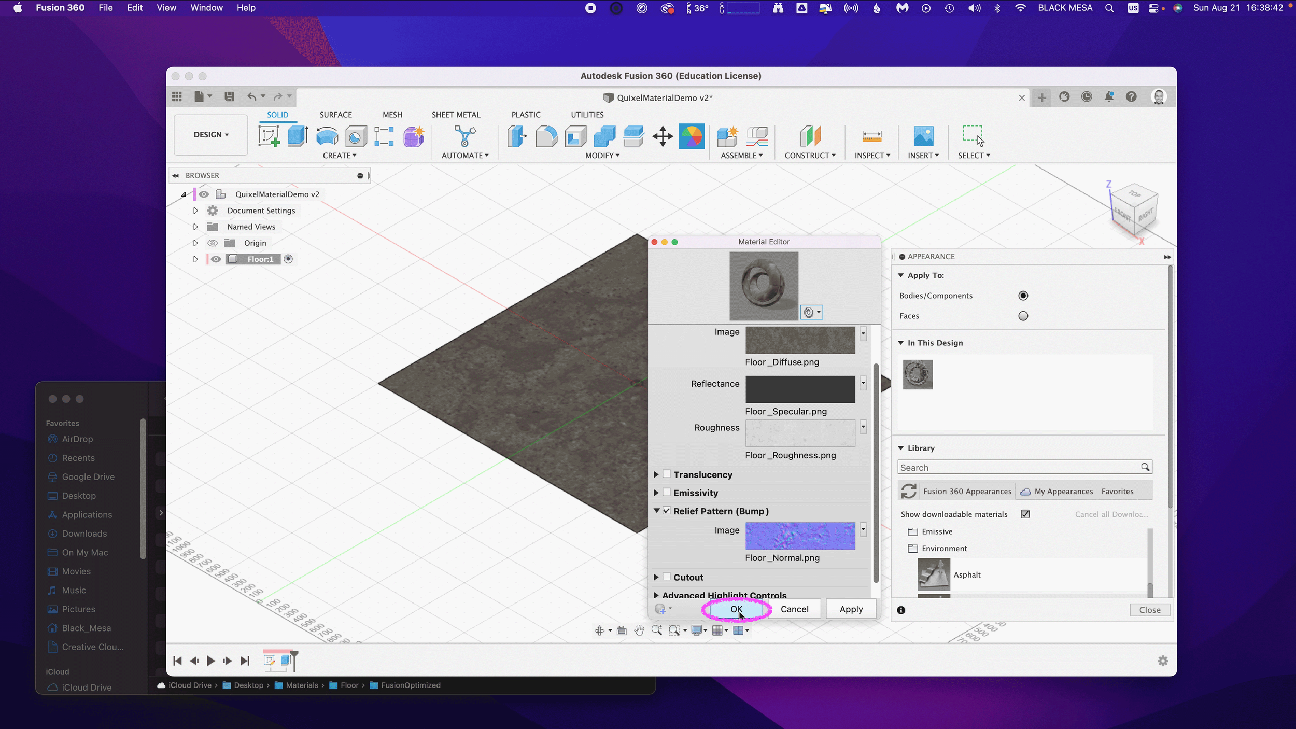Toggle visibility of Floor:1 component
This screenshot has height=729, width=1296.
click(x=216, y=259)
